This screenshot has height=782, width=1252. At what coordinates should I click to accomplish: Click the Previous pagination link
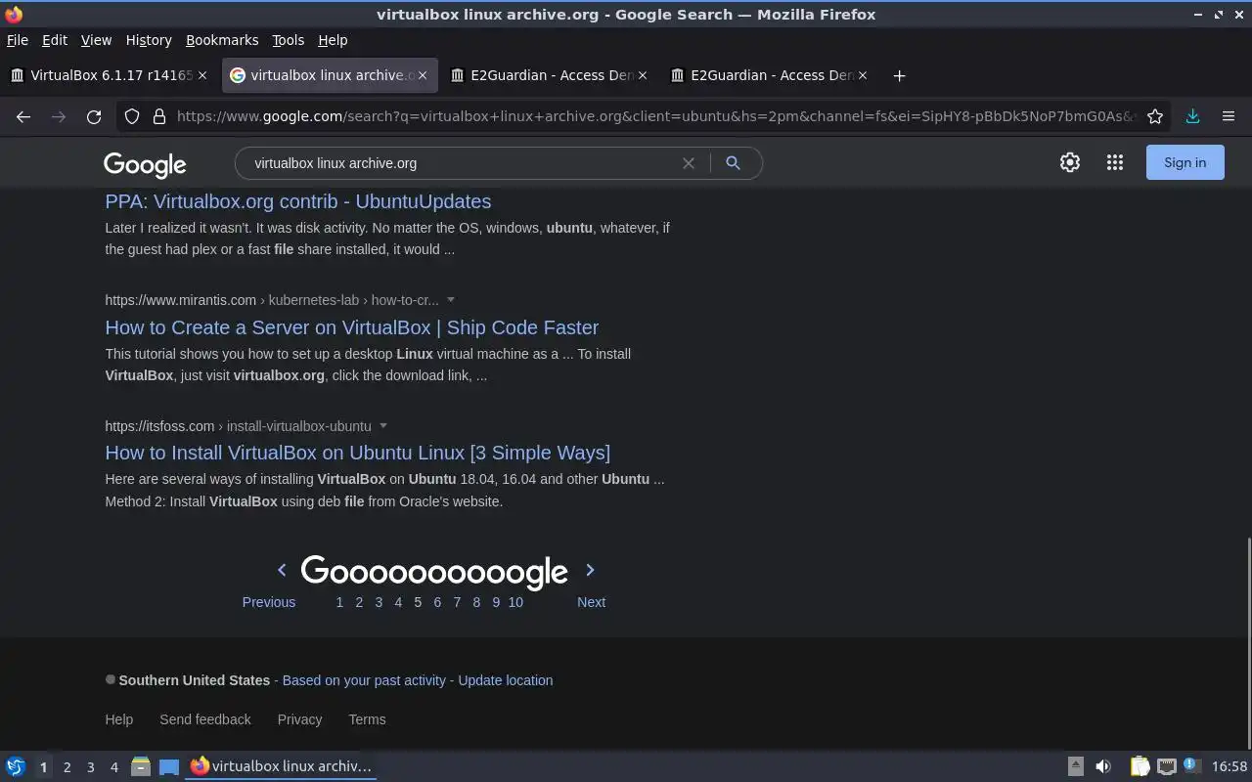point(269,602)
